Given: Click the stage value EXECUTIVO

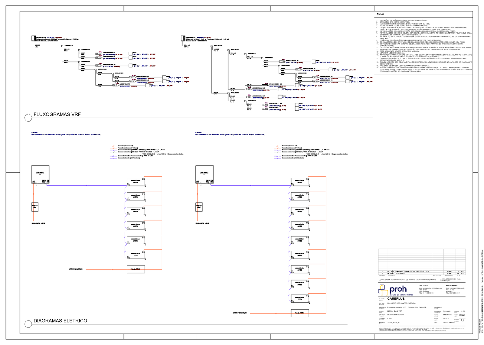Looking at the screenshot, I should point(447,315).
